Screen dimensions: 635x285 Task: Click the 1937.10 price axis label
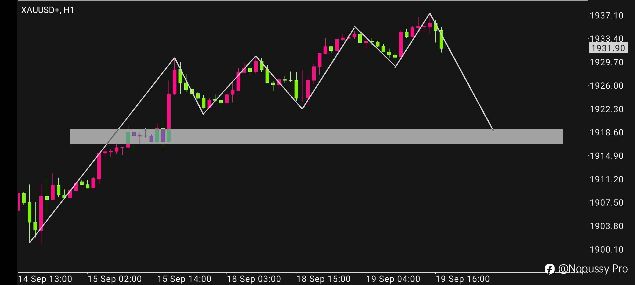coord(607,16)
